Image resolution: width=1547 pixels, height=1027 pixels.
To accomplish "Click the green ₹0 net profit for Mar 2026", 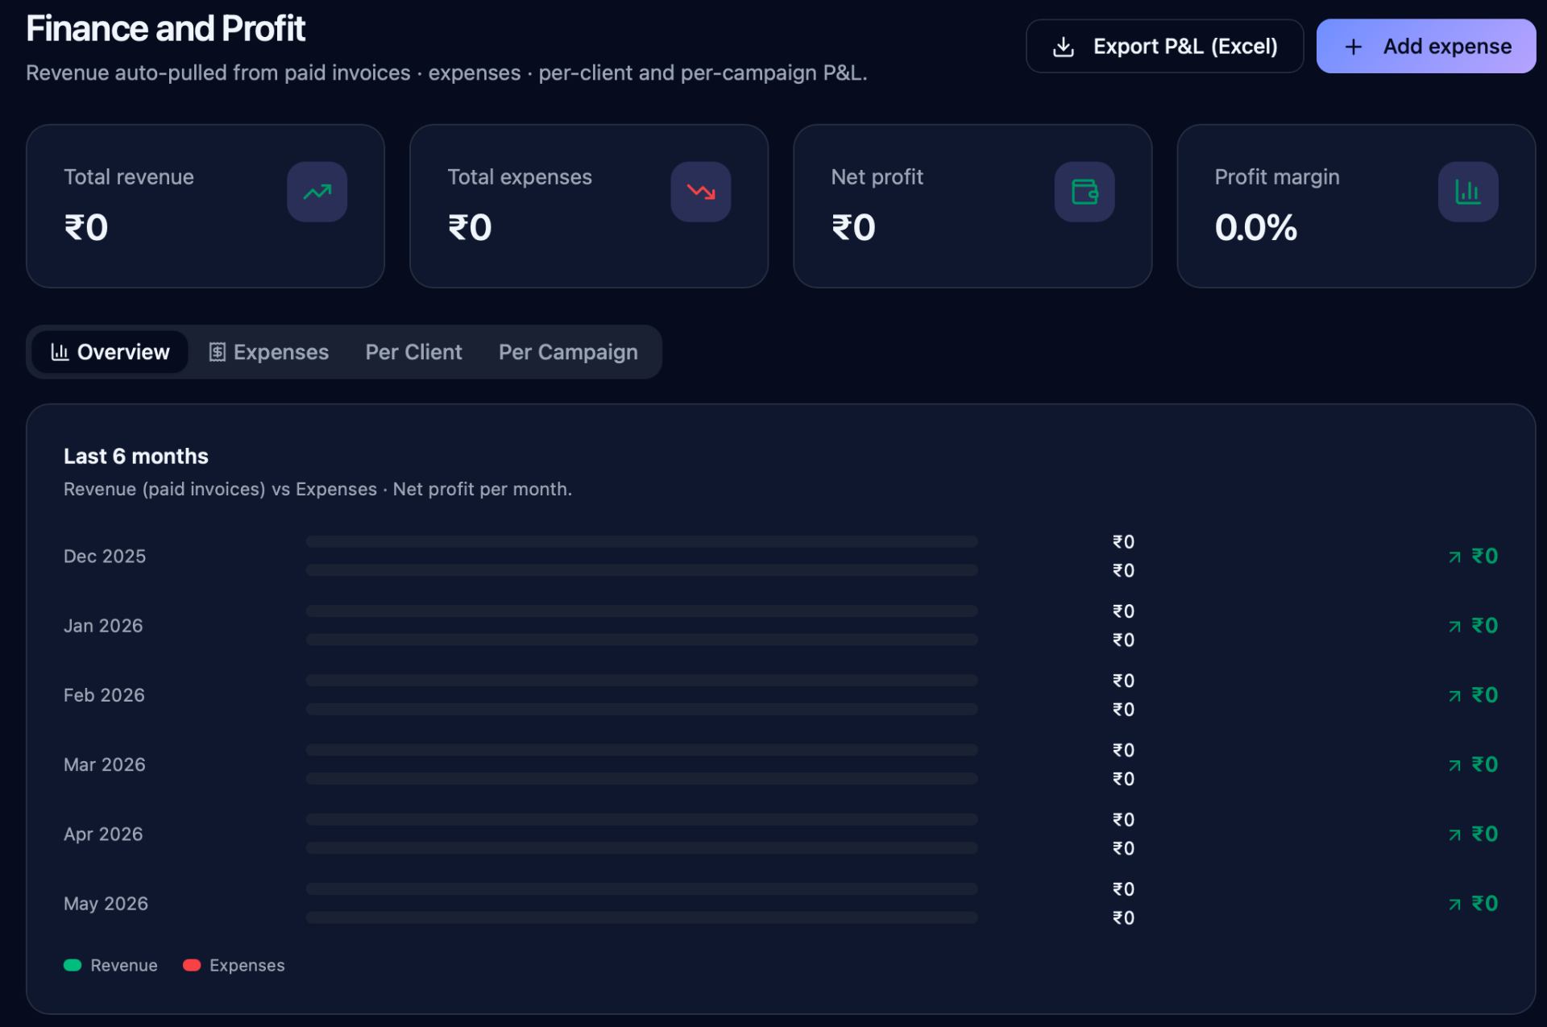I will click(x=1485, y=764).
